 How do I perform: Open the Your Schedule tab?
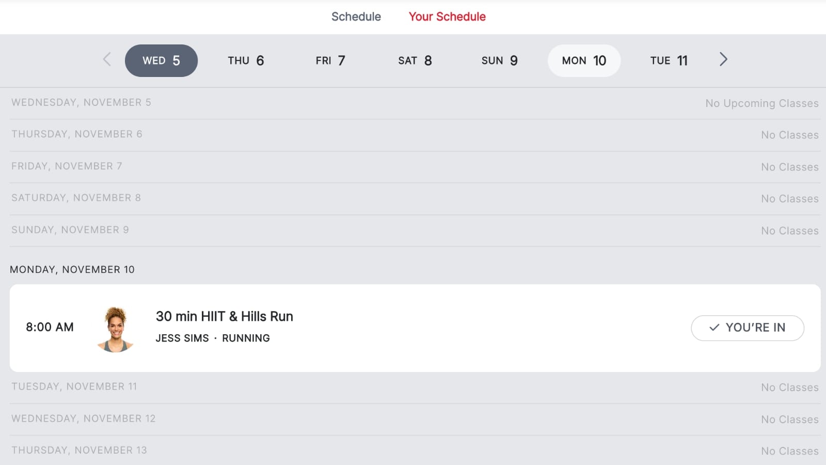(447, 17)
